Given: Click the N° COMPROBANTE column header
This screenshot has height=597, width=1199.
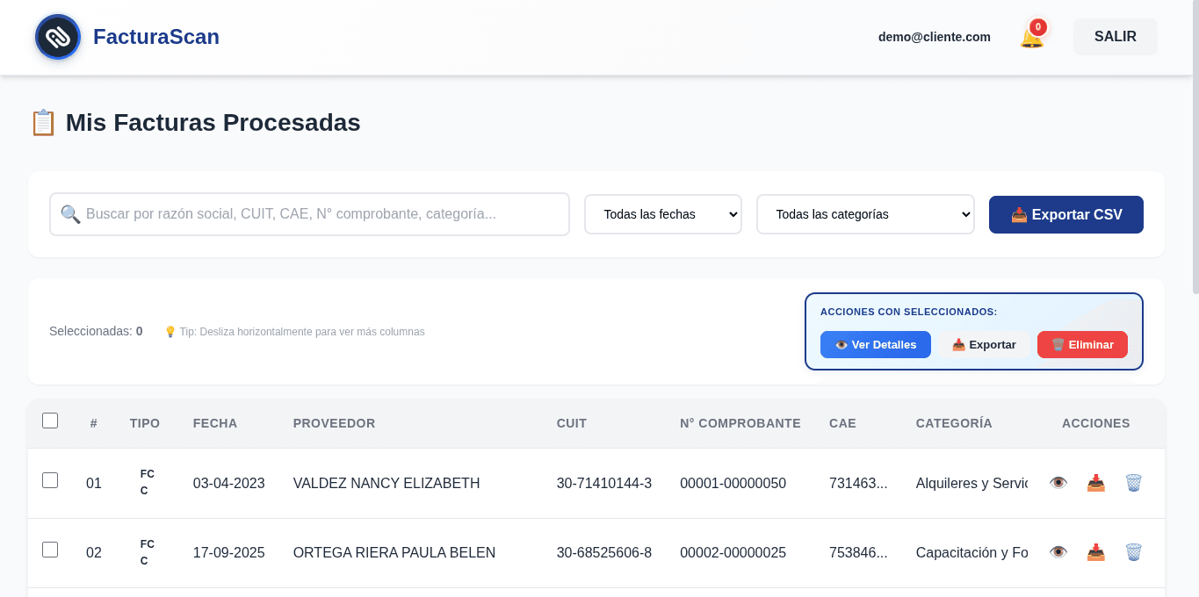Looking at the screenshot, I should tap(740, 423).
